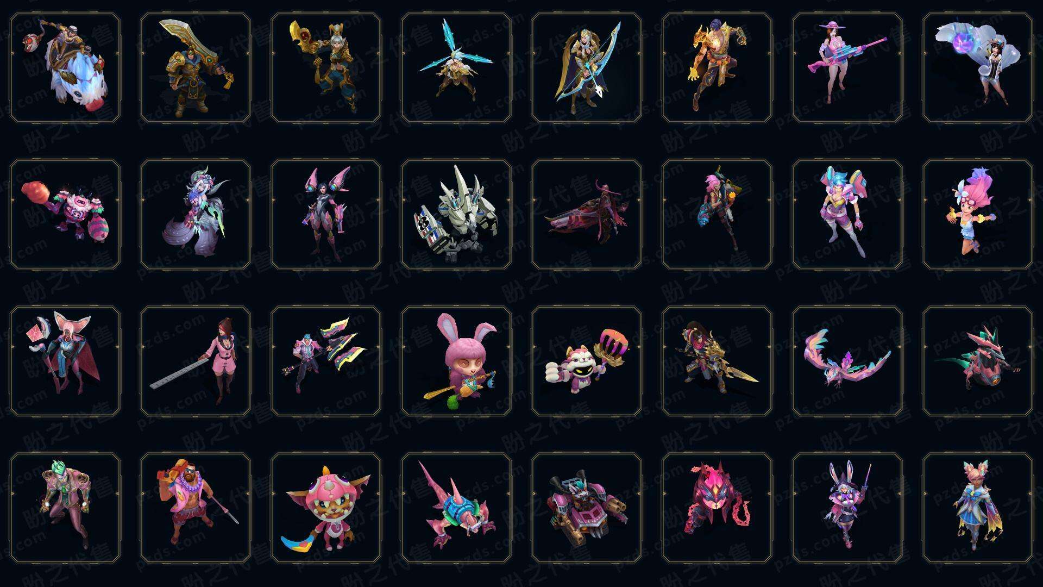The width and height of the screenshot is (1043, 587).
Task: Pick the pink big-eared creature with boomerang
Action: (x=326, y=508)
